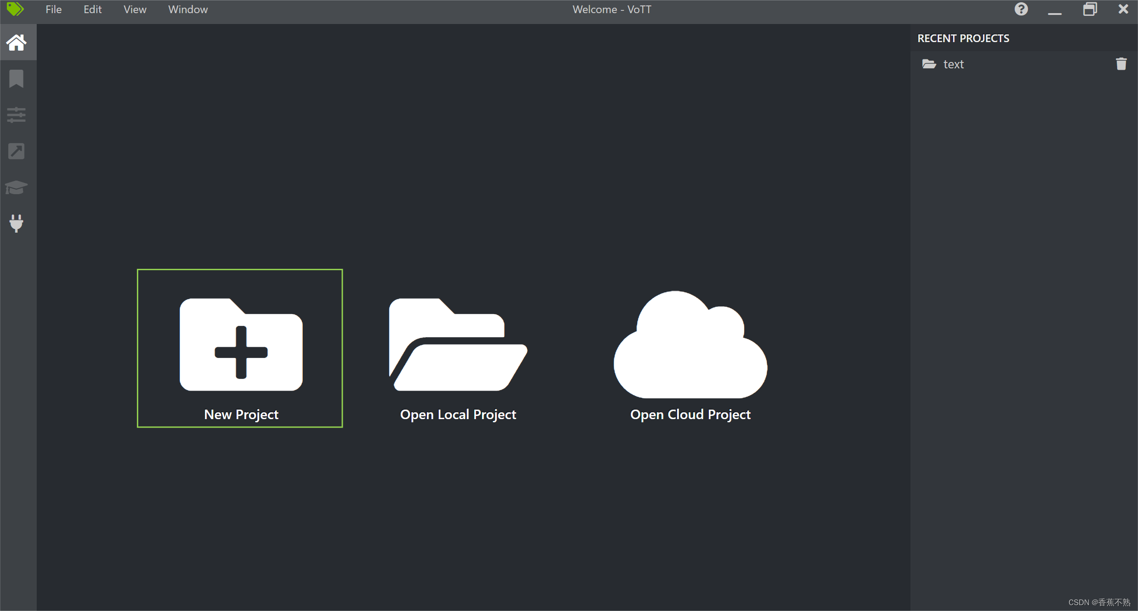This screenshot has width=1138, height=611.
Task: Click Open Cloud Project text link
Action: (690, 414)
